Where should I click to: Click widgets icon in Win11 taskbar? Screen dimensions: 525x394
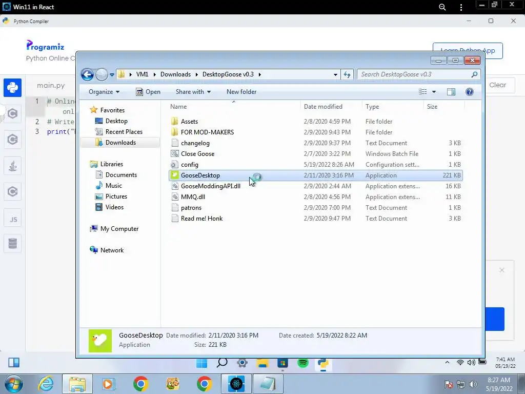pyautogui.click(x=14, y=363)
